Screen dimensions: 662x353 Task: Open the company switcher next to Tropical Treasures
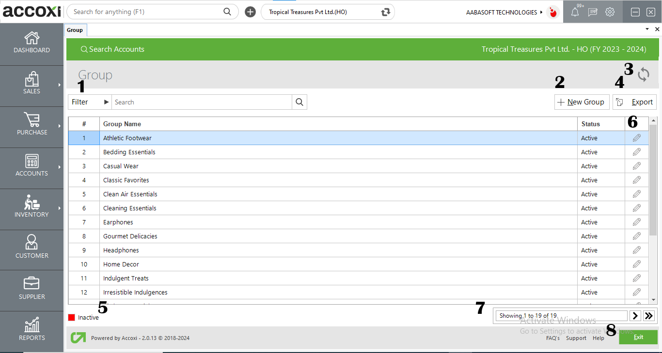[x=384, y=12]
